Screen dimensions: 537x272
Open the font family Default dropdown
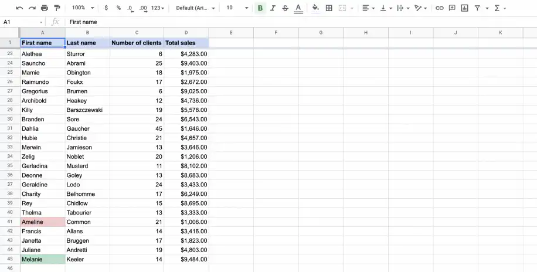[195, 8]
